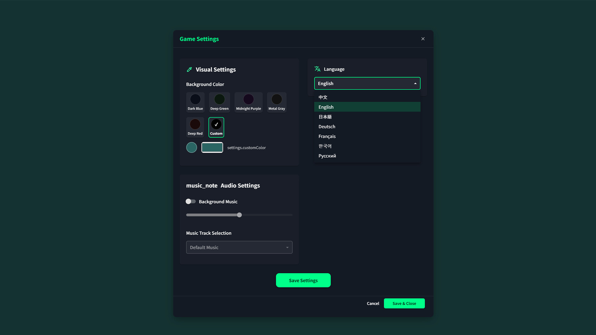Open the Default Music dropdown
Viewport: 596px width, 335px height.
pyautogui.click(x=239, y=247)
